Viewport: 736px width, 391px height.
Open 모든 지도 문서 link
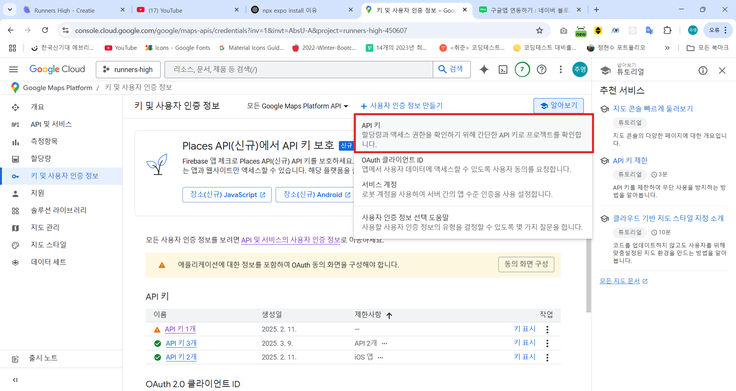[623, 281]
